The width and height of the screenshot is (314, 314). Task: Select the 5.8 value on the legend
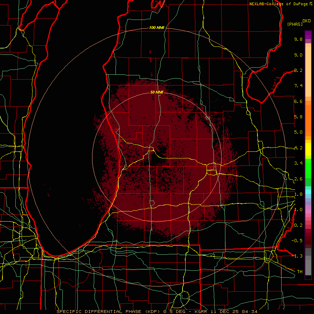pos(298,117)
